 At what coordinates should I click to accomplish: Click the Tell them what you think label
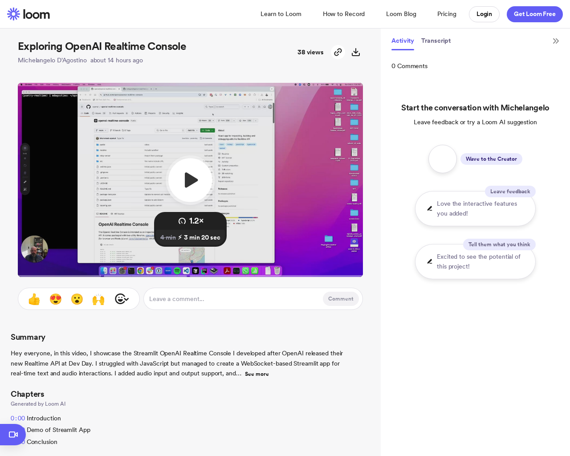(499, 244)
